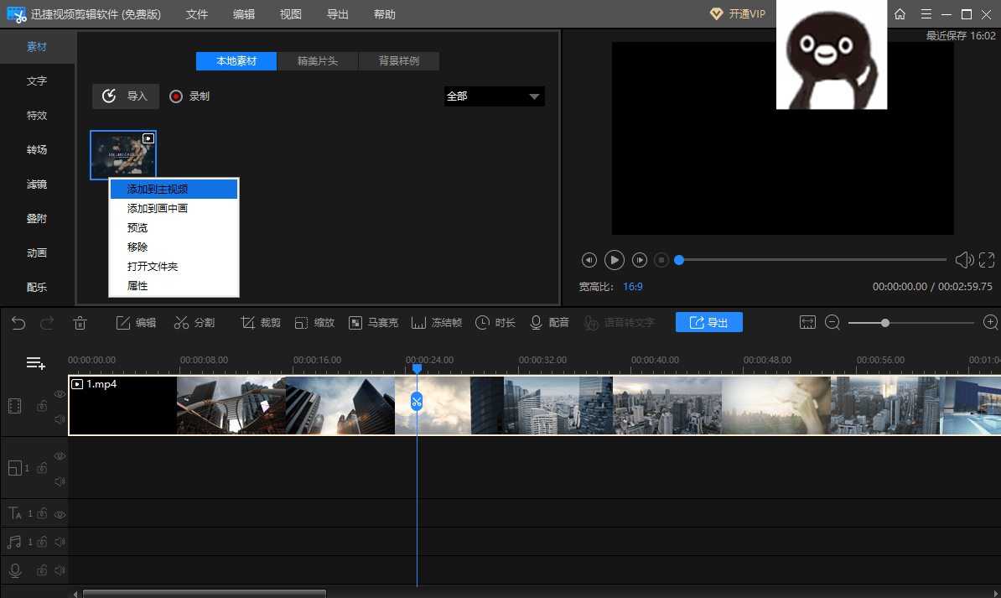The width and height of the screenshot is (1001, 598).
Task: Switch to the 精美片头 tab
Action: [x=318, y=61]
